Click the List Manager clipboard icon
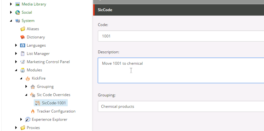264x131 pixels. (x=23, y=54)
